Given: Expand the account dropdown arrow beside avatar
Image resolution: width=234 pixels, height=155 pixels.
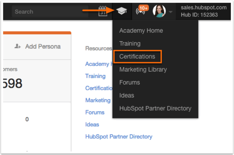Looking at the screenshot, I should tap(171, 12).
